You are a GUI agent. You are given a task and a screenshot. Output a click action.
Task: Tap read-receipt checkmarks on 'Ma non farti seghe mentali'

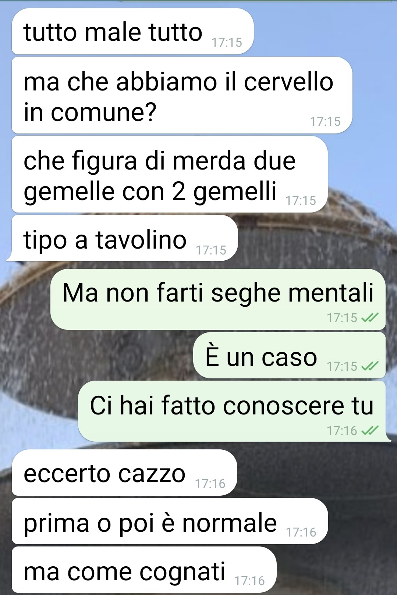coord(370,318)
